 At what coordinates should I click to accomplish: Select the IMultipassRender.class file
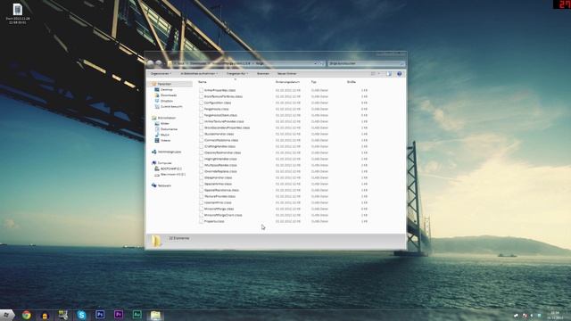[220, 165]
